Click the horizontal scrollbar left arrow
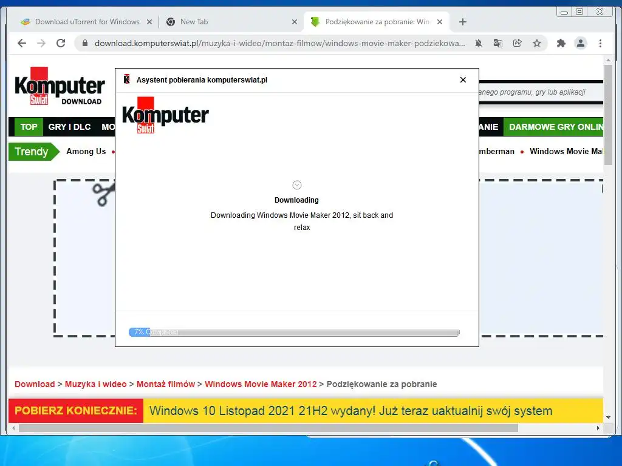Image resolution: width=622 pixels, height=466 pixels. point(13,428)
